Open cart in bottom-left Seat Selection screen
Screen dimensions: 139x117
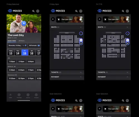point(59,109)
